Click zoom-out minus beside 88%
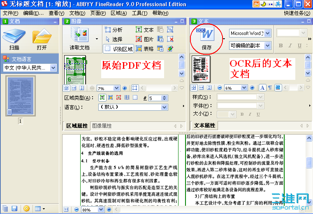 [x=77, y=209]
